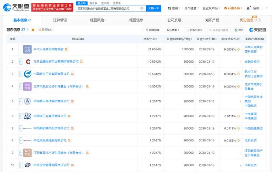Click the 中兵投资管理 logo
Viewport: 272px width, 172px height.
[x=28, y=165]
